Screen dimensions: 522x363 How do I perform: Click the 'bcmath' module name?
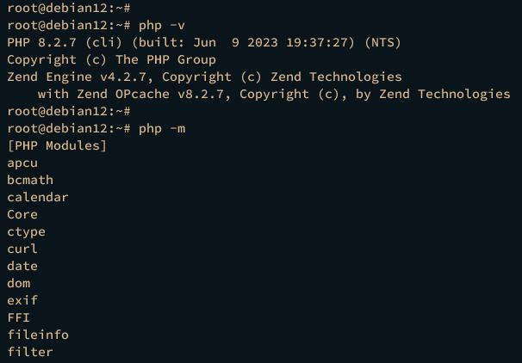(30, 180)
